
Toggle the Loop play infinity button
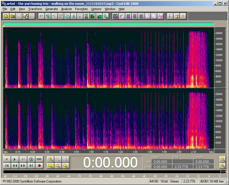pyautogui.click(x=39, y=159)
